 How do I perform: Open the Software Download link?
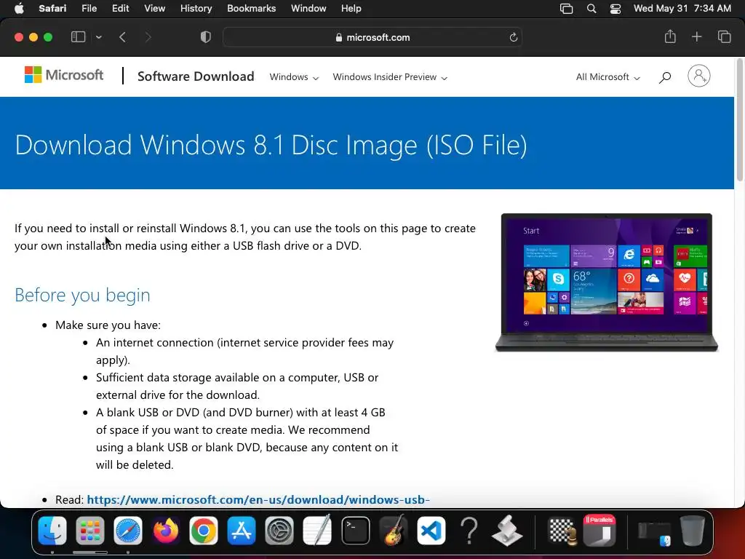pos(196,76)
